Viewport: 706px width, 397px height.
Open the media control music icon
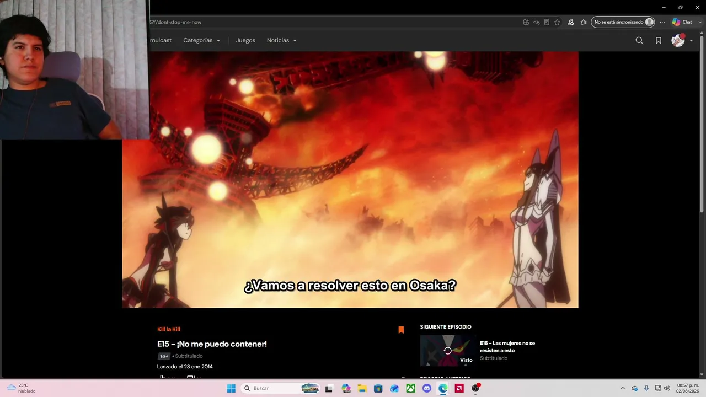(x=570, y=22)
